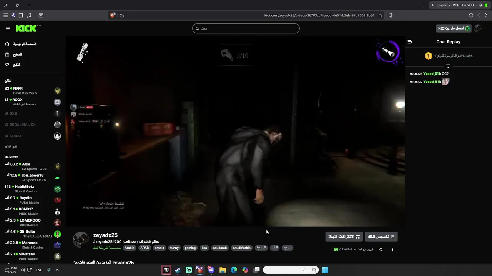Screen dimensions: 492x276
Task: Open the SHIDO channel
Action: (33, 136)
